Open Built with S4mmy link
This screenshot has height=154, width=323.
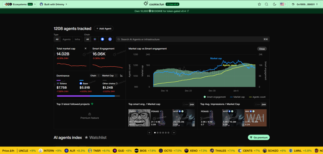point(54,4)
